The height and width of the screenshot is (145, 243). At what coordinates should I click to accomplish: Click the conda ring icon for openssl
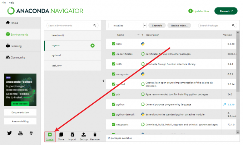pos(143,84)
